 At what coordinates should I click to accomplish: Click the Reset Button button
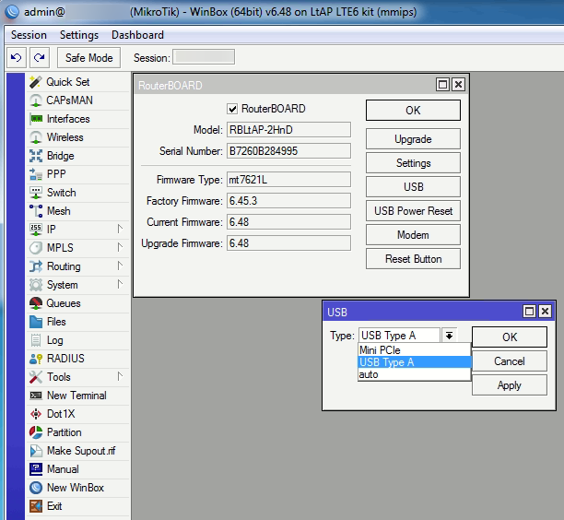click(x=413, y=259)
